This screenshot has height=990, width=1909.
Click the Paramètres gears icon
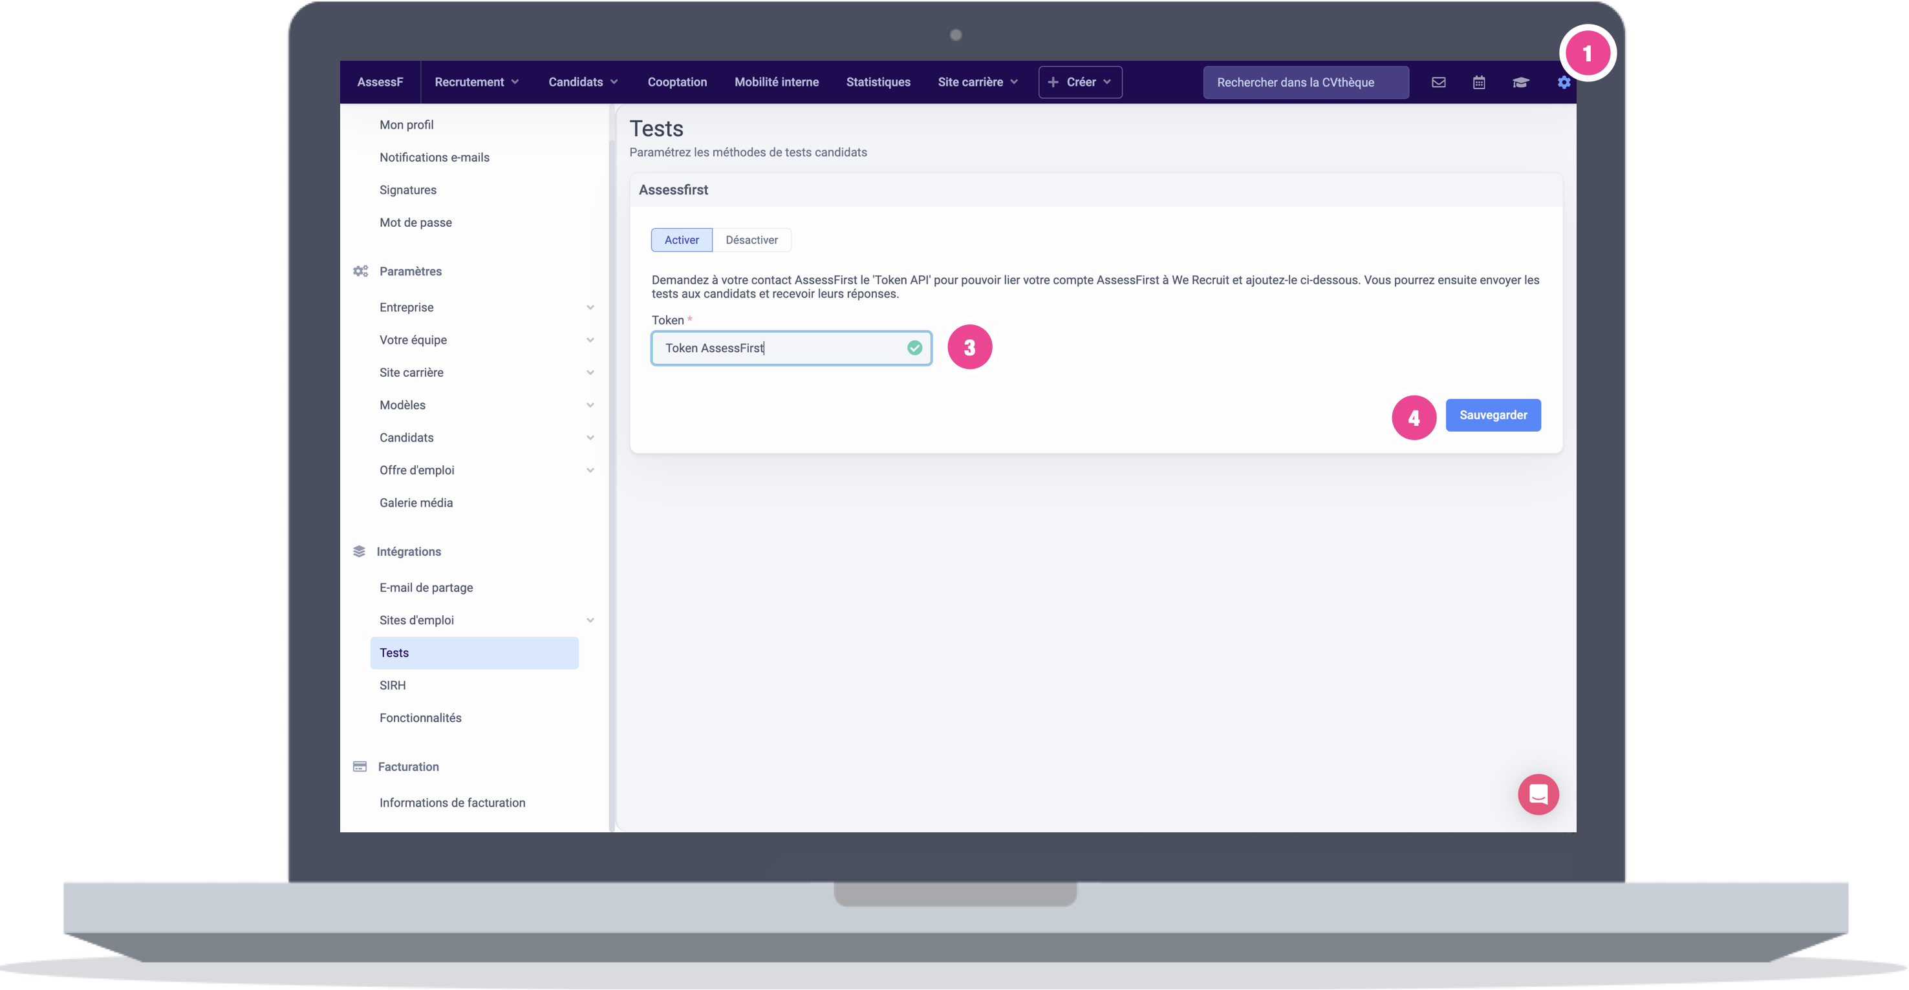360,271
